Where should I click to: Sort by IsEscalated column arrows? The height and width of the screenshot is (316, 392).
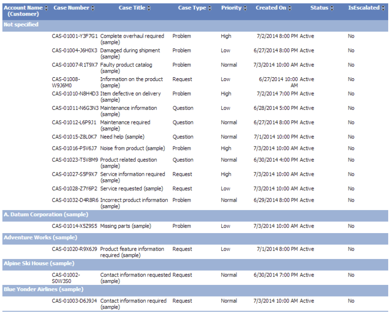(383, 8)
